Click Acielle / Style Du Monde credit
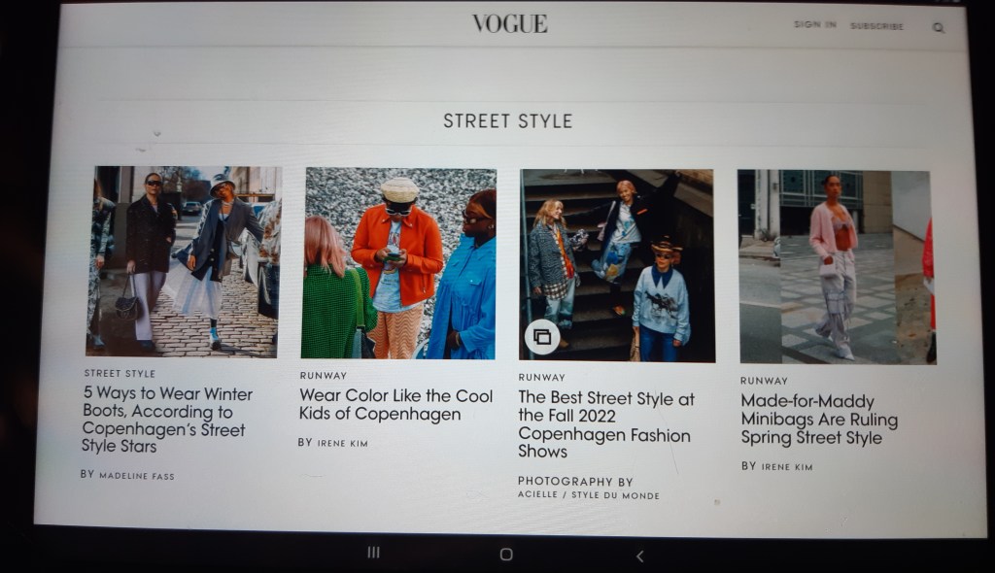This screenshot has width=995, height=573. pyautogui.click(x=588, y=495)
